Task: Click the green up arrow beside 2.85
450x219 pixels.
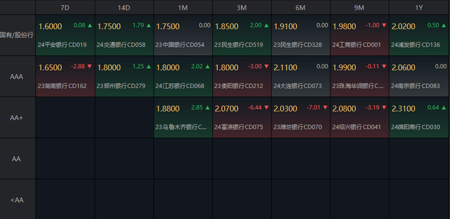Action: (x=208, y=108)
